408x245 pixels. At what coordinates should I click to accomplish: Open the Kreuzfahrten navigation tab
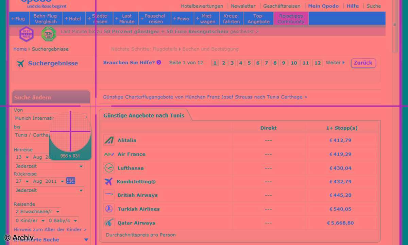232,19
